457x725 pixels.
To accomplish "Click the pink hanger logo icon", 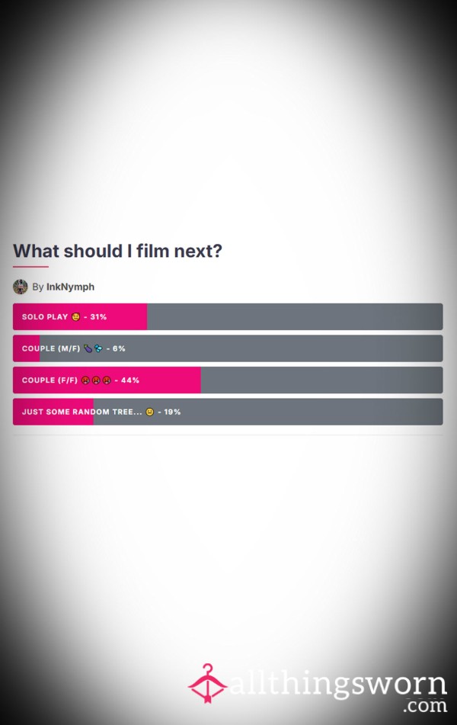I will (x=207, y=683).
